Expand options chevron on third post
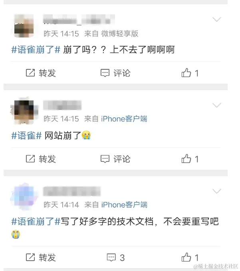Screen dimensions: 240x271 (x=216, y=191)
